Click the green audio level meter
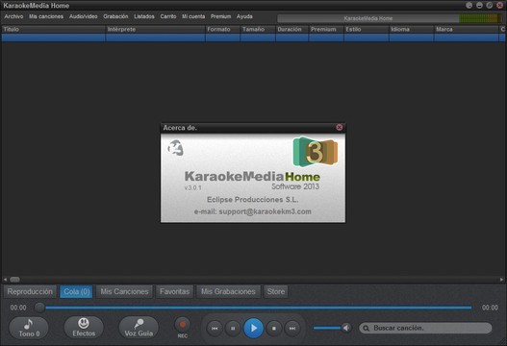The height and width of the screenshot is (346, 507). tap(480, 18)
